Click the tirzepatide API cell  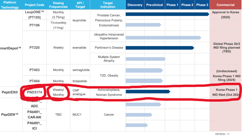80,81
